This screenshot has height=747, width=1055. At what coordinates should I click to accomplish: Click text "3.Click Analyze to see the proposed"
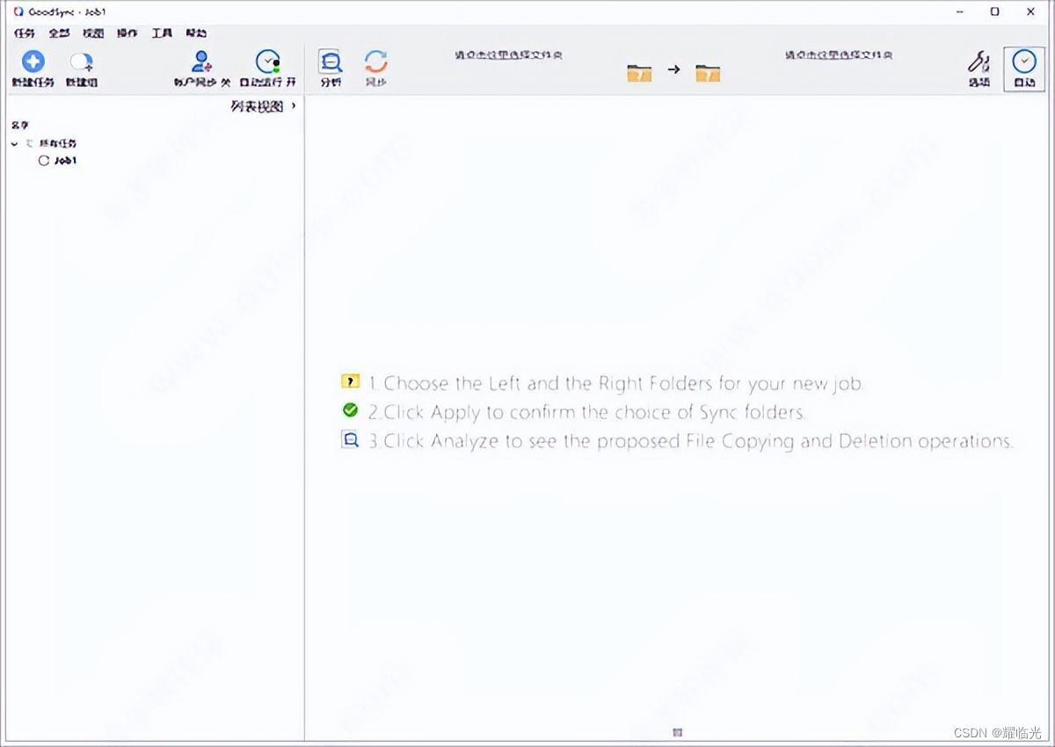pos(525,441)
